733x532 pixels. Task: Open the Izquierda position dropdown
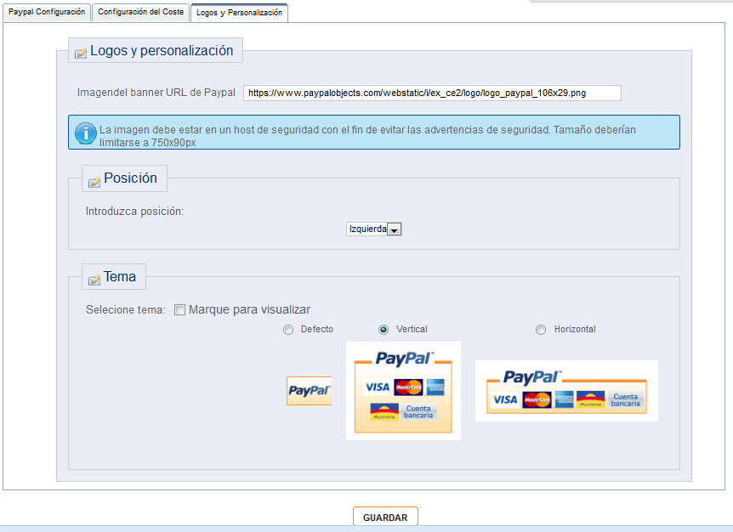373,229
